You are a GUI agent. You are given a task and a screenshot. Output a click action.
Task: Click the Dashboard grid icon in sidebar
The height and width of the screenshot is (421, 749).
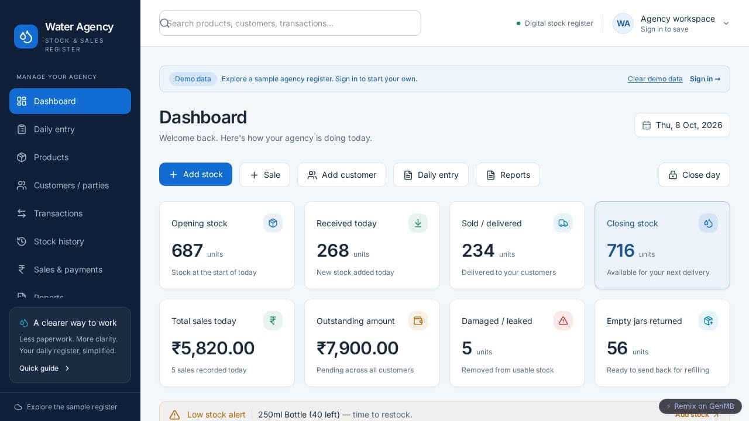pyautogui.click(x=22, y=101)
